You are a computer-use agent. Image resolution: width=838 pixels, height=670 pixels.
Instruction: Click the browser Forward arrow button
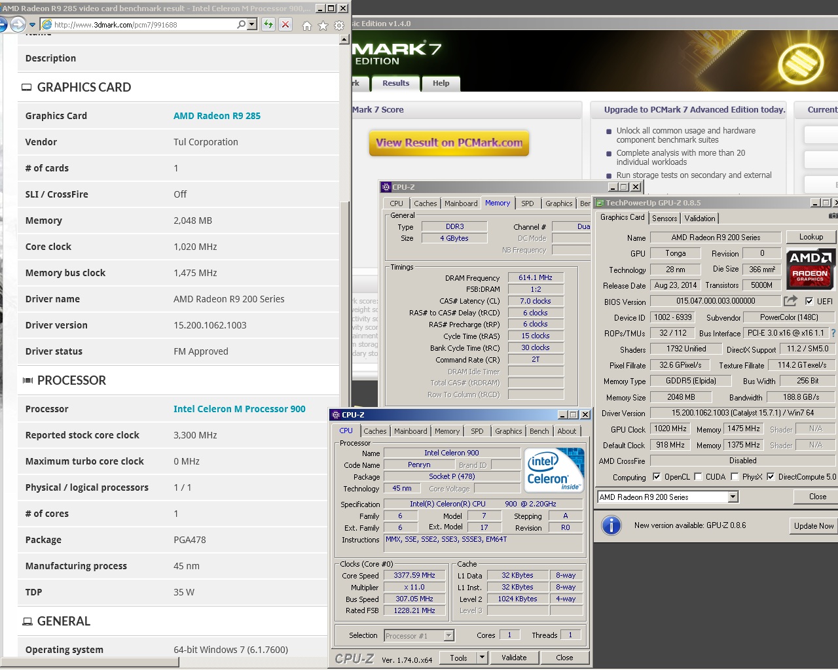[x=18, y=25]
